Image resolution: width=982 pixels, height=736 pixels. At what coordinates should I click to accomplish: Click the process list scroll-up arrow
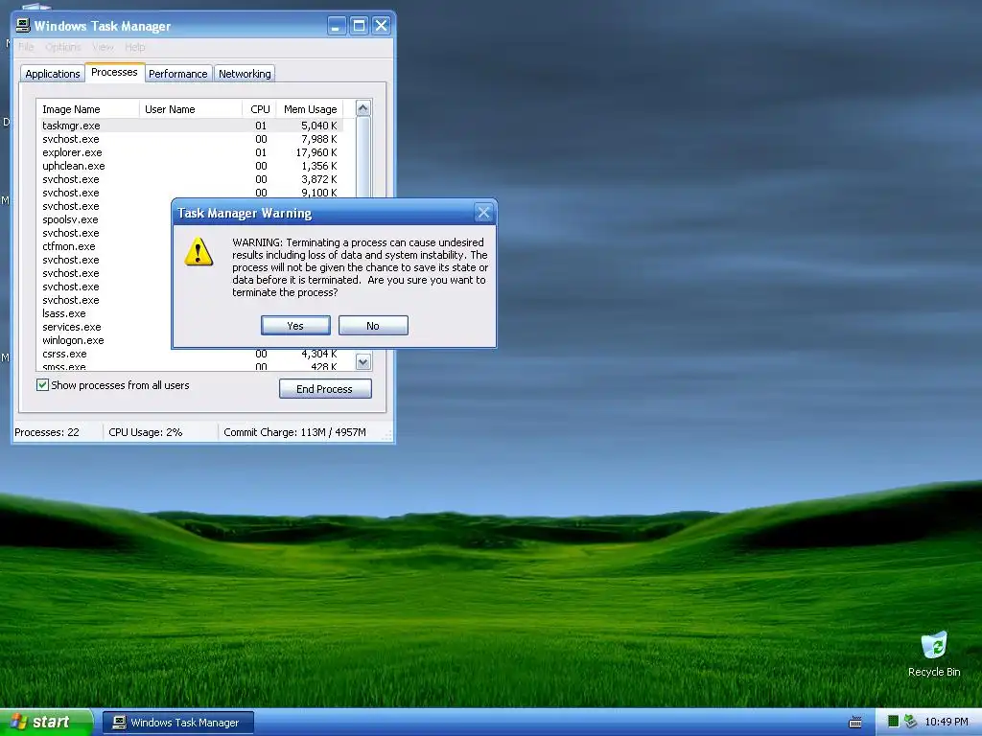click(x=363, y=108)
